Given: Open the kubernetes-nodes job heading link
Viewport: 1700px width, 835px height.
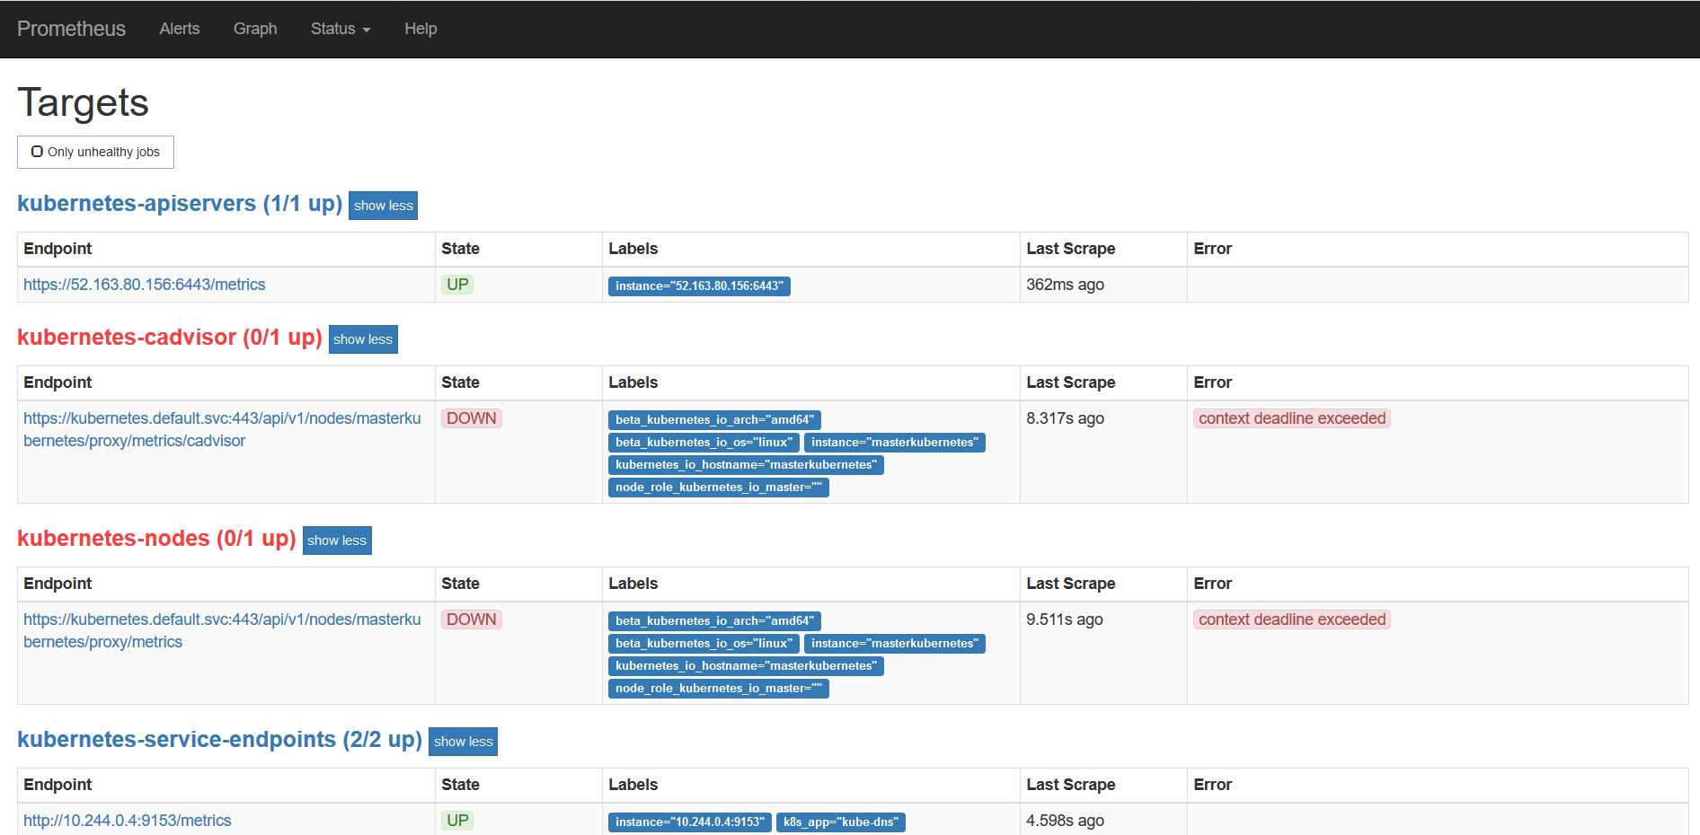Looking at the screenshot, I should pos(156,539).
